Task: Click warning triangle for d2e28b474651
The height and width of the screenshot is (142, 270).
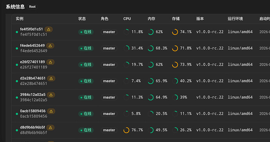Action: (51, 78)
